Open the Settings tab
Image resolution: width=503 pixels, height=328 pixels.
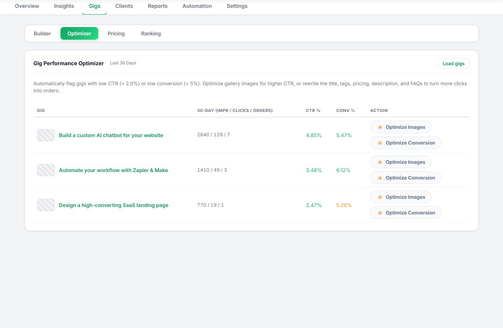click(x=237, y=6)
